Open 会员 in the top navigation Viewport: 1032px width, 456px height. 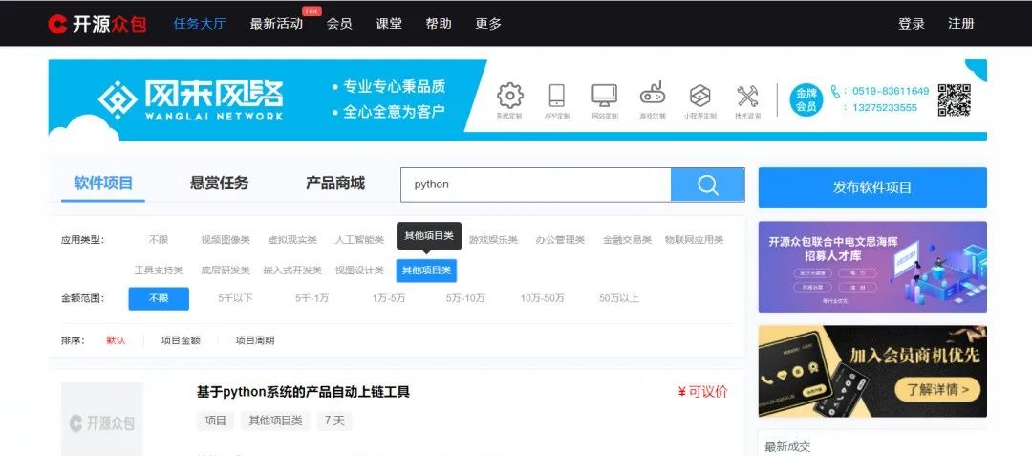(339, 24)
